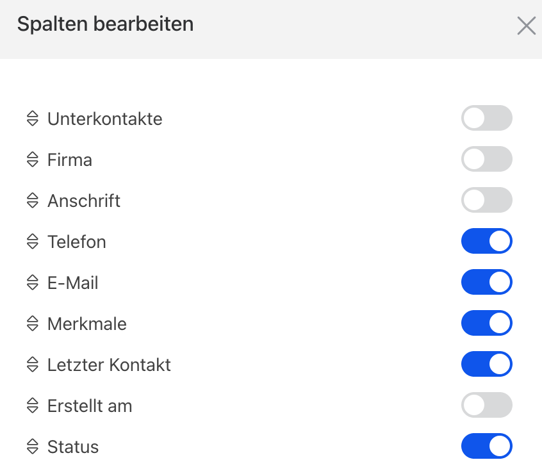Click the reorder handle icon beside E-Mail

33,283
